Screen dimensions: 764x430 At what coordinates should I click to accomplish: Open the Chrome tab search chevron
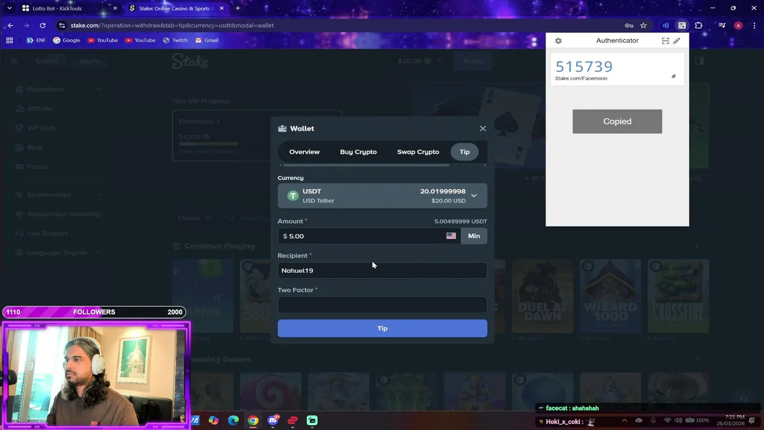(x=9, y=8)
